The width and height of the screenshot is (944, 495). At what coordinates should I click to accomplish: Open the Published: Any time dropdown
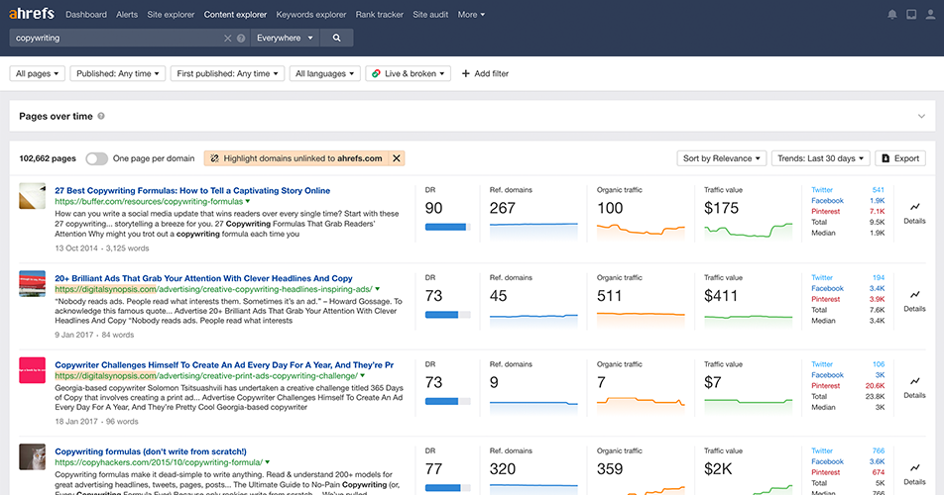tap(117, 73)
